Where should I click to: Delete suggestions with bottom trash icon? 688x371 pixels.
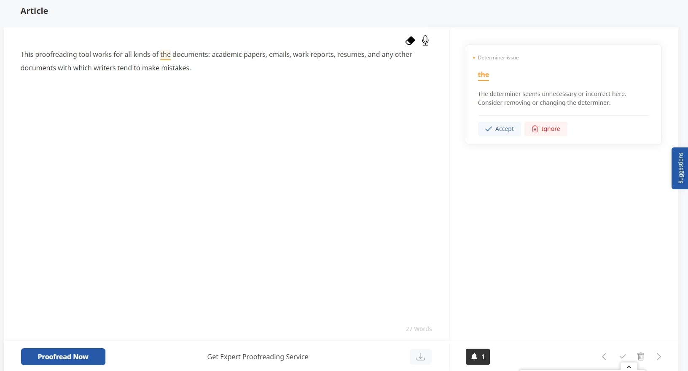click(x=641, y=357)
